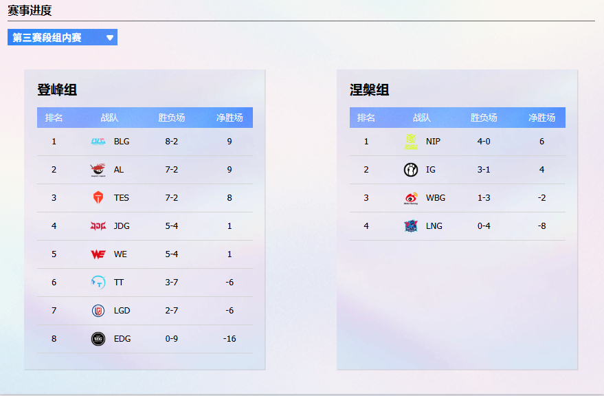Select the WBG team name
This screenshot has height=396, width=604.
click(x=436, y=198)
